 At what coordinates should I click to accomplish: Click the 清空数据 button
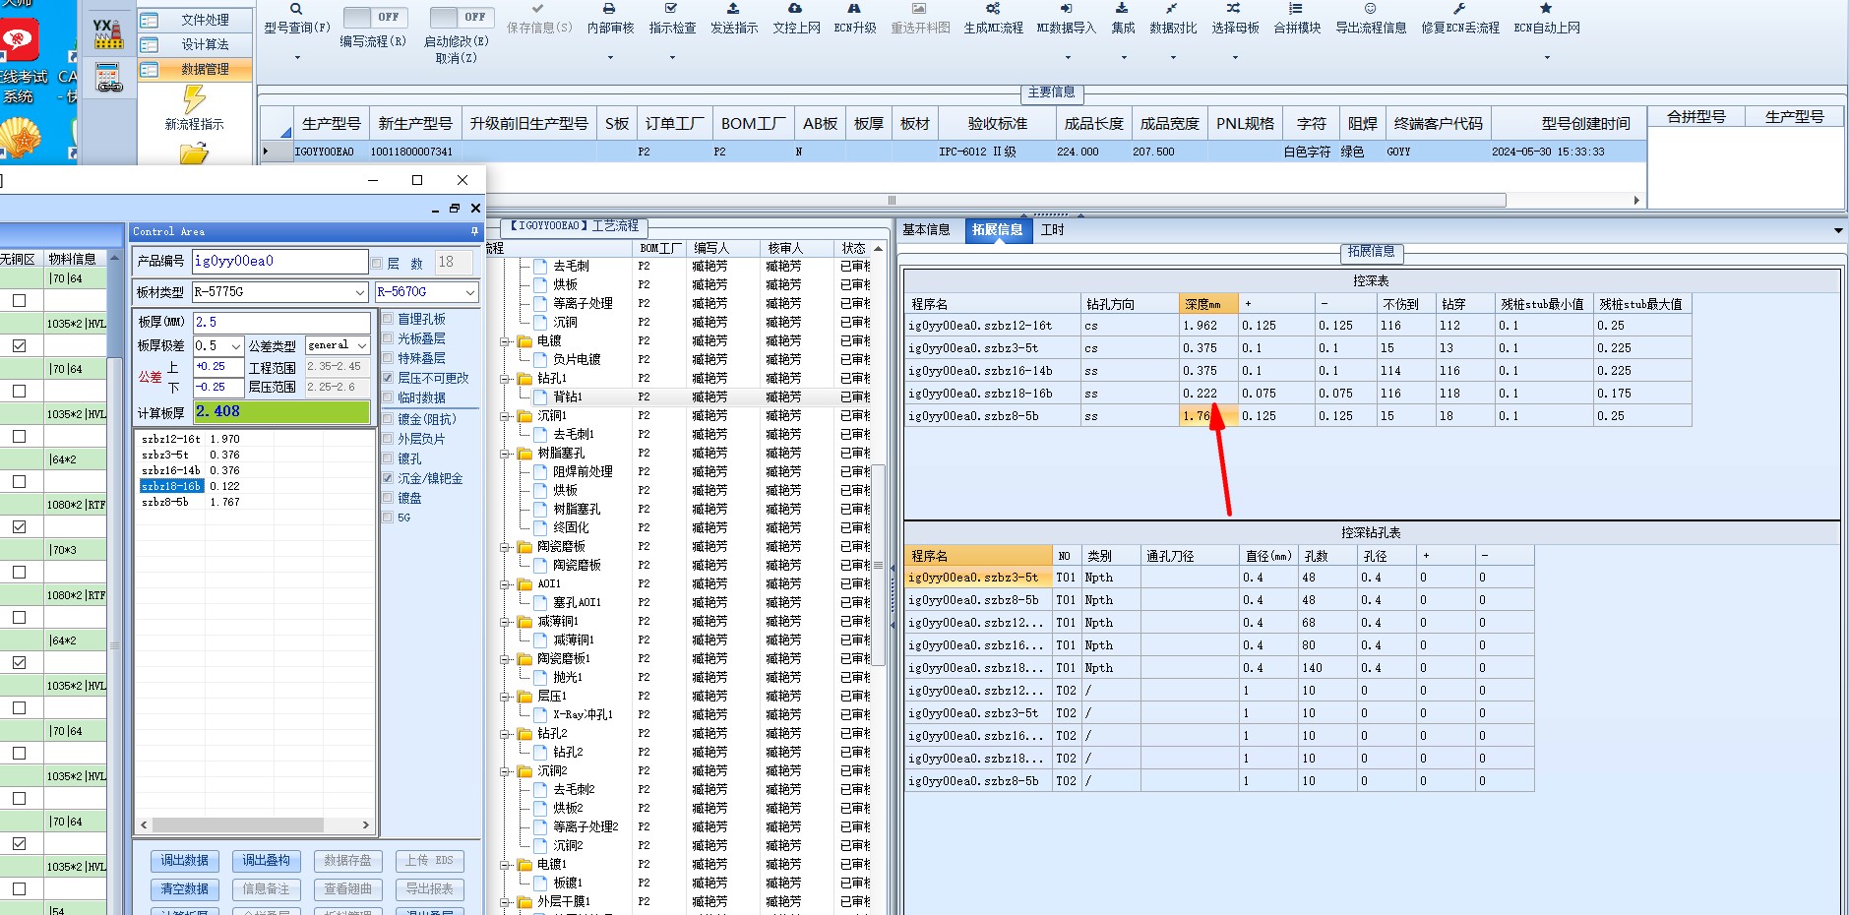click(185, 889)
